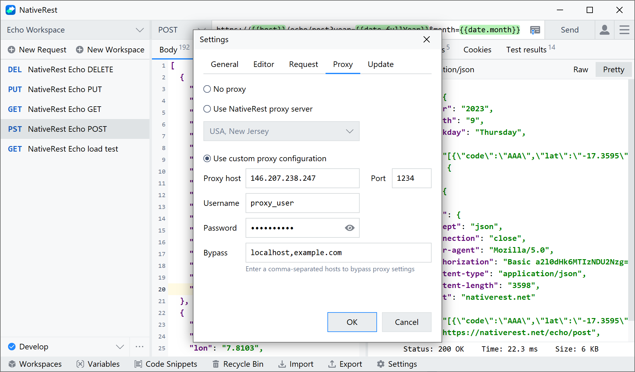
Task: Click the Username input field
Action: tap(302, 203)
